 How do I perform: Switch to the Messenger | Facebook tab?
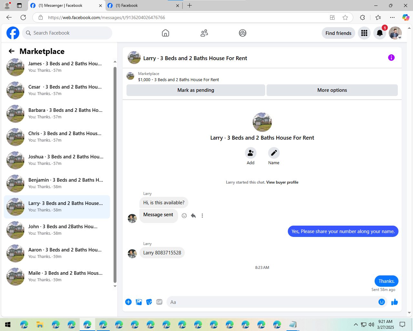tap(66, 5)
